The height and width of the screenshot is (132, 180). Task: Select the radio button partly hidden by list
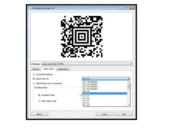click(x=81, y=95)
